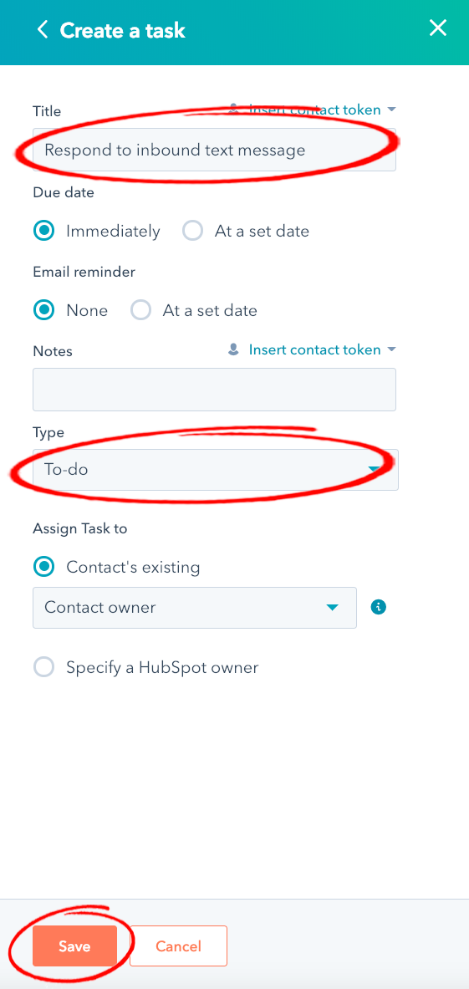469x989 pixels.
Task: Go back using the header chevron
Action: click(x=43, y=29)
